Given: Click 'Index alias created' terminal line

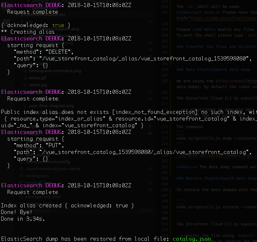Looking at the screenshot, I should point(67,205).
